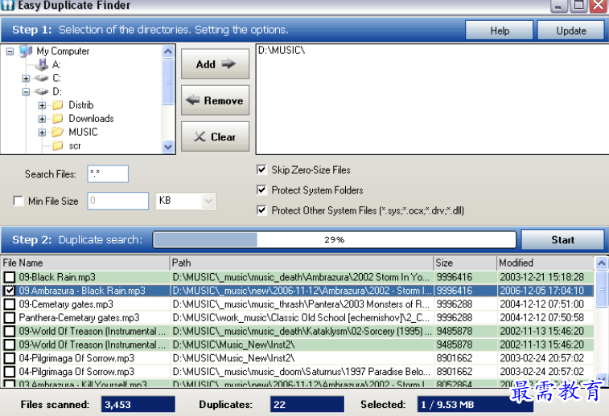Viewport: 609px width, 416px height.
Task: Click the Min File Size value field
Action: point(118,201)
